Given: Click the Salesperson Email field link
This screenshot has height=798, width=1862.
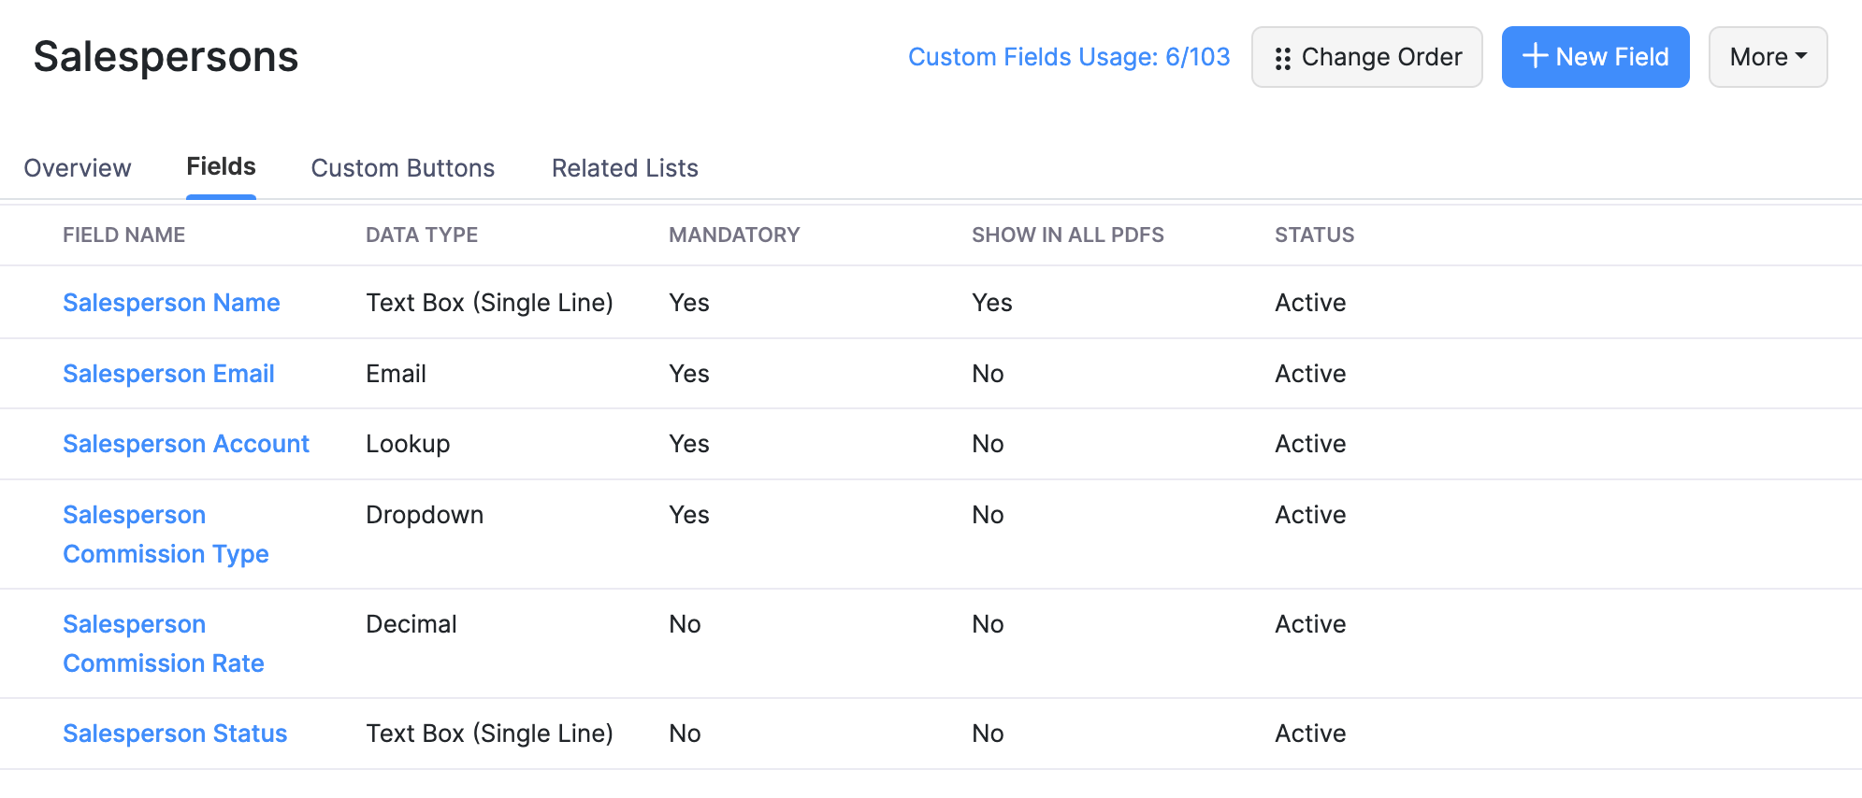Looking at the screenshot, I should pyautogui.click(x=168, y=373).
